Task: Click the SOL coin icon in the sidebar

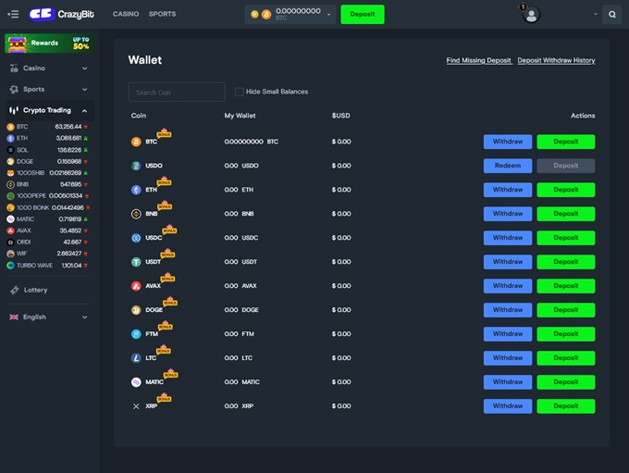Action: 11,149
